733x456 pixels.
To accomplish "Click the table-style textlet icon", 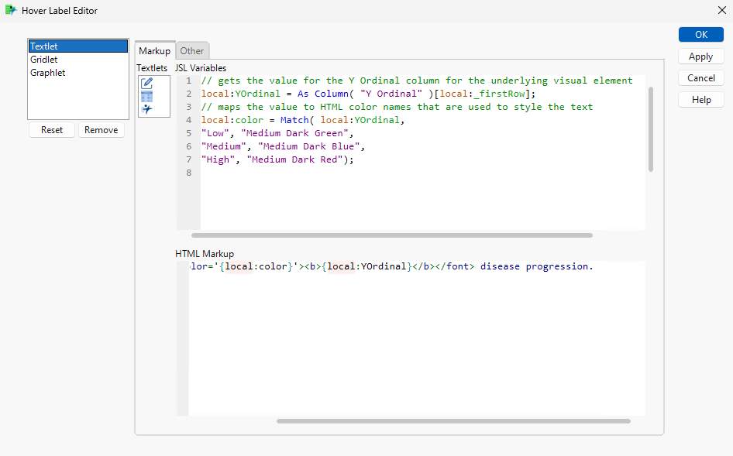I will click(146, 96).
